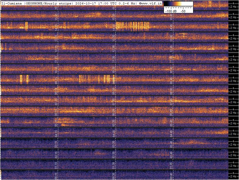Select the 03:45 time marker label
The image size is (239, 180).
coord(171,144)
